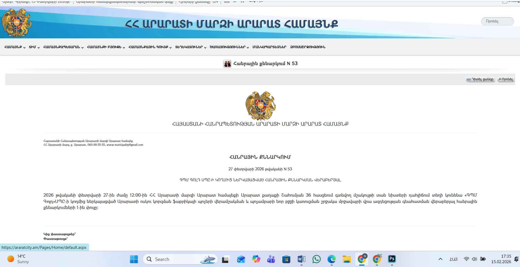This screenshot has width=520, height=267.
Task: Click the public hearing icon beside the title
Action: click(x=227, y=64)
